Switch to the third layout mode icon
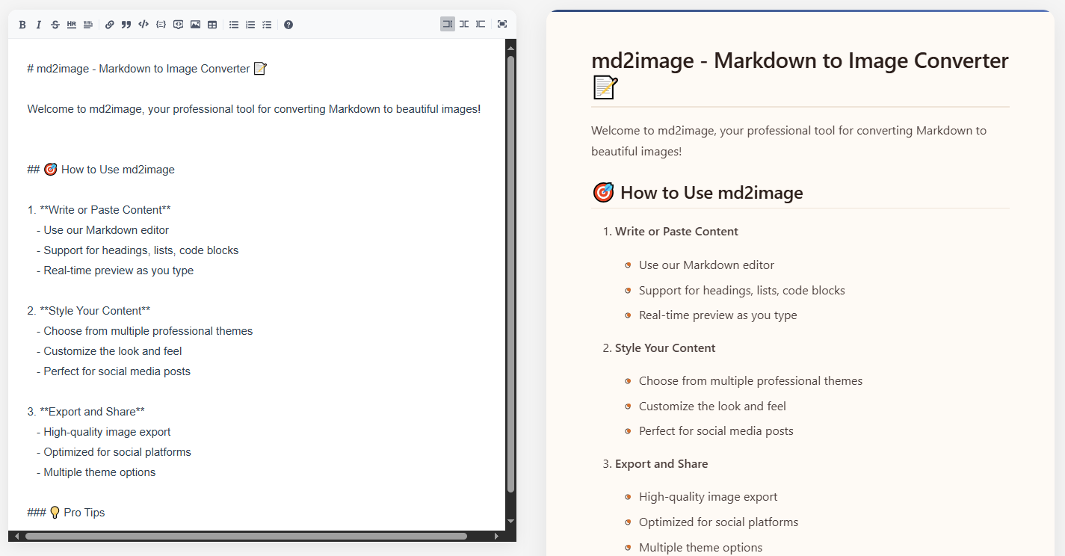The image size is (1065, 556). (x=481, y=24)
